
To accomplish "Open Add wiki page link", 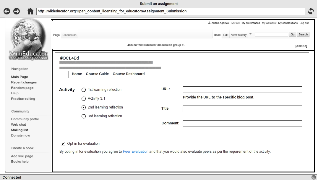I will click(x=22, y=156).
